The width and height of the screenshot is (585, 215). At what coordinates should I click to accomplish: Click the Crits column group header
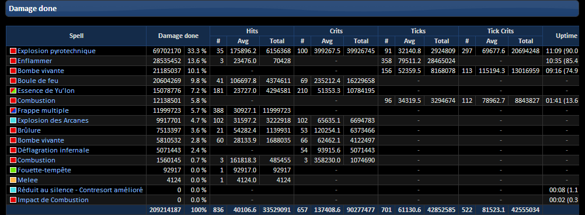point(336,31)
